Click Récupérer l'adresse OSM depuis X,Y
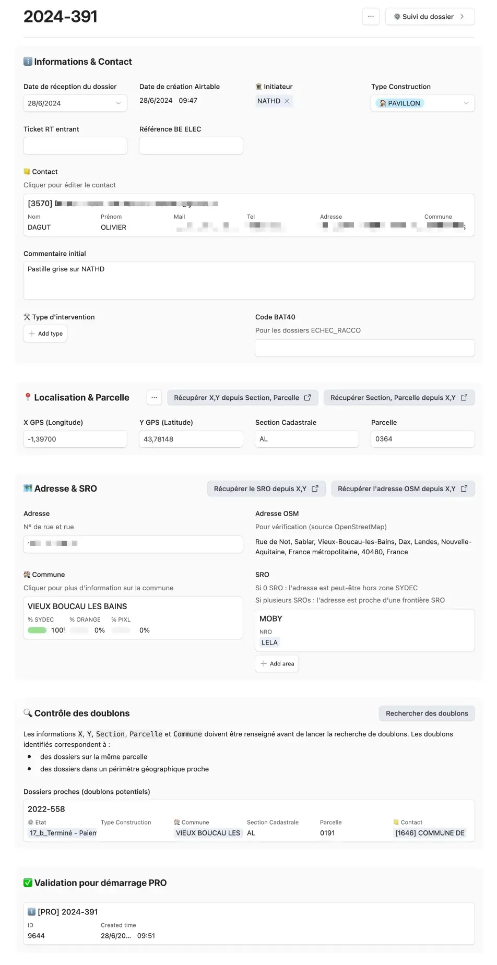497x965 pixels. click(403, 489)
